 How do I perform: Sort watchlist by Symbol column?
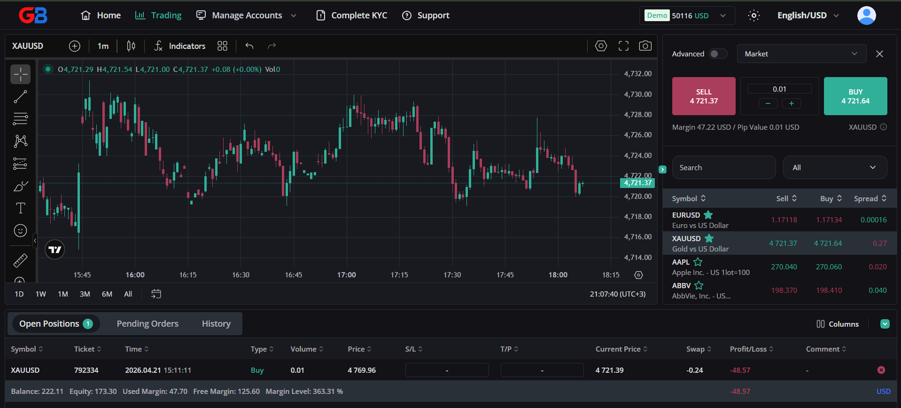pyautogui.click(x=689, y=198)
